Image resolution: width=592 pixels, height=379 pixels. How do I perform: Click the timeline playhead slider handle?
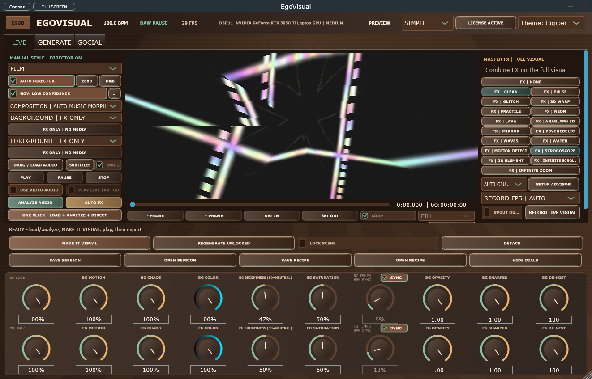[133, 205]
